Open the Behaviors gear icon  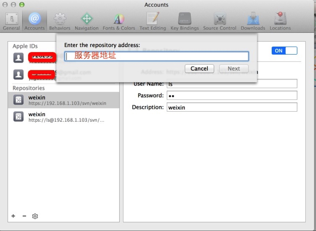(60, 21)
